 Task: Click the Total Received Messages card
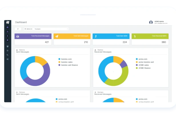click(x=33, y=39)
